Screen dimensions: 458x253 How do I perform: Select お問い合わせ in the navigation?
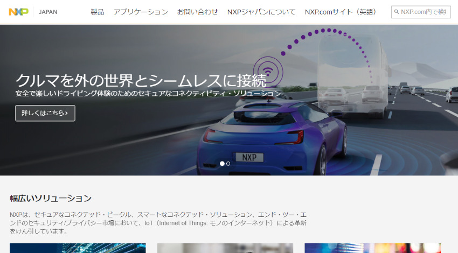197,12
